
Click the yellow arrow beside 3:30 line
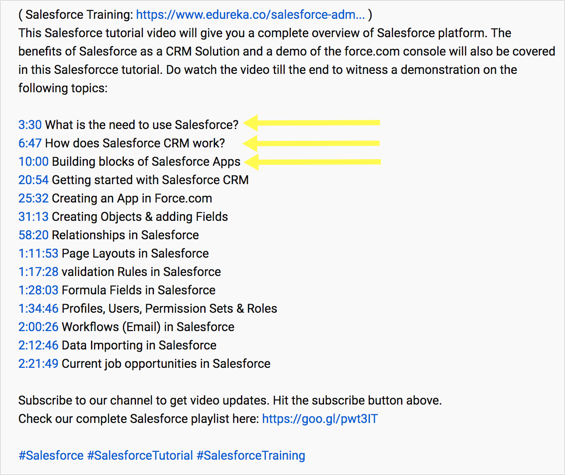click(x=311, y=123)
